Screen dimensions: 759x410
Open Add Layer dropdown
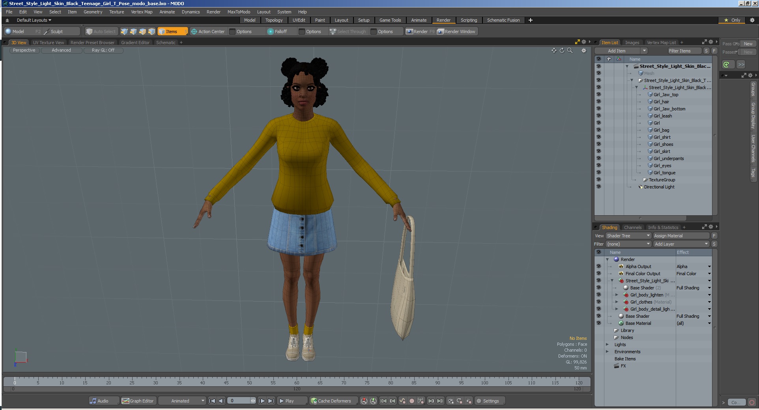coord(681,244)
